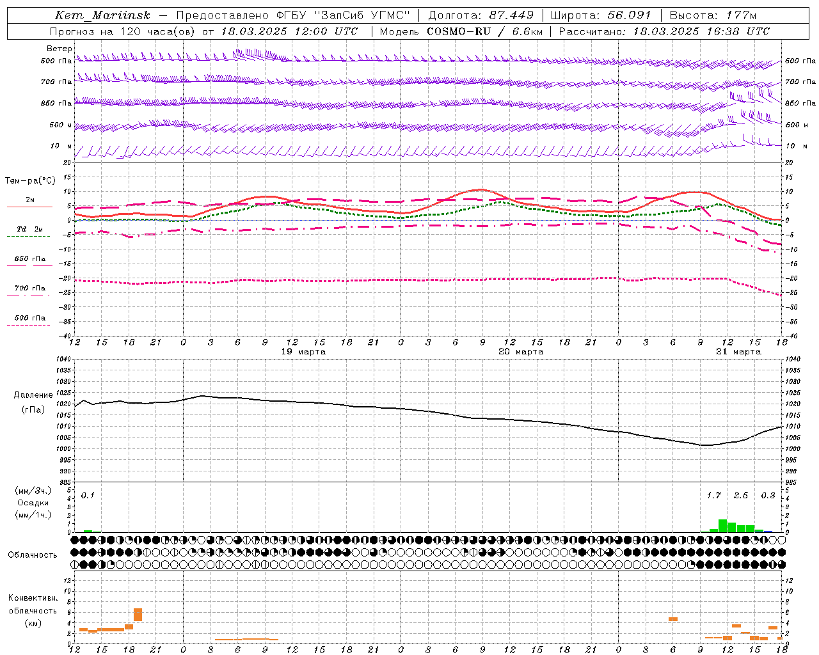The width and height of the screenshot is (819, 655).
Task: Click the Конвективн. label
Action: click(x=33, y=597)
